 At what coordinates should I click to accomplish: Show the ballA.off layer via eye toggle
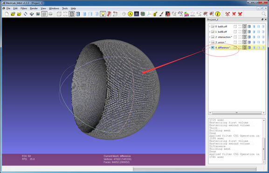coord(213,27)
